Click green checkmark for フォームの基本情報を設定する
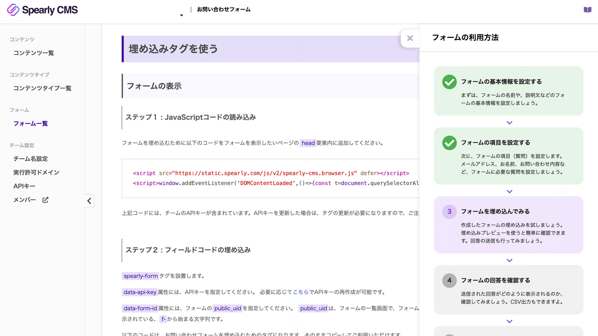Viewport: 598px width, 336px height. click(x=449, y=82)
